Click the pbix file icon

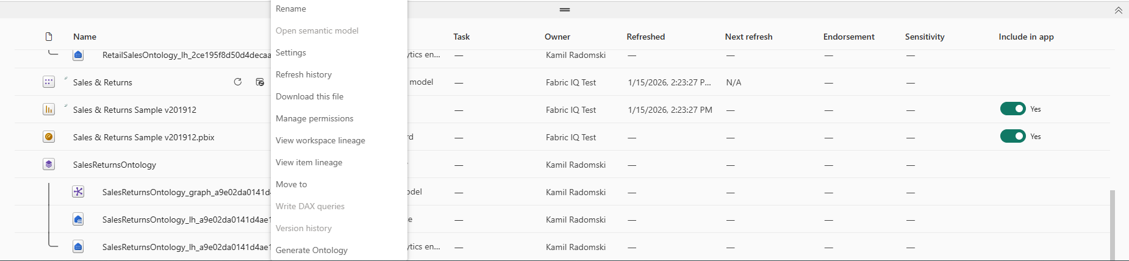[49, 137]
